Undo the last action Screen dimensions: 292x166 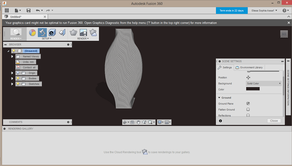pyautogui.click(x=38, y=10)
